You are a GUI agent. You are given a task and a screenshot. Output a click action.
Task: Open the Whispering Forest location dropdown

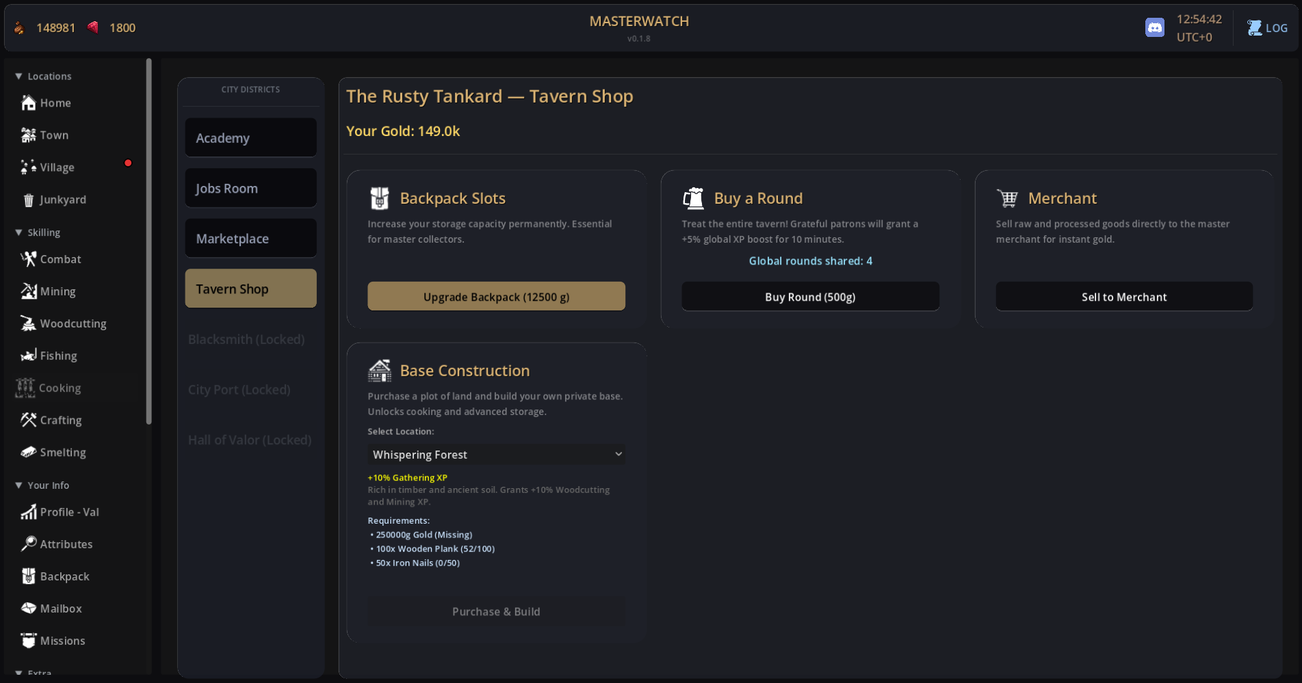tap(496, 455)
